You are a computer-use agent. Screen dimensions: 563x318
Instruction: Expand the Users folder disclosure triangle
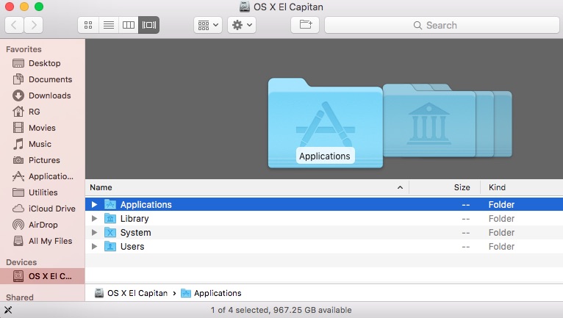click(x=94, y=247)
